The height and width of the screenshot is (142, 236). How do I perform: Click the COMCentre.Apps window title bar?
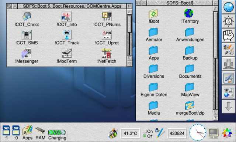pos(72,6)
